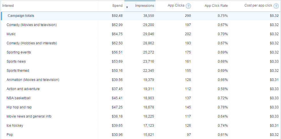Sort by the Spend column header
281x139 pixels.
117,6
